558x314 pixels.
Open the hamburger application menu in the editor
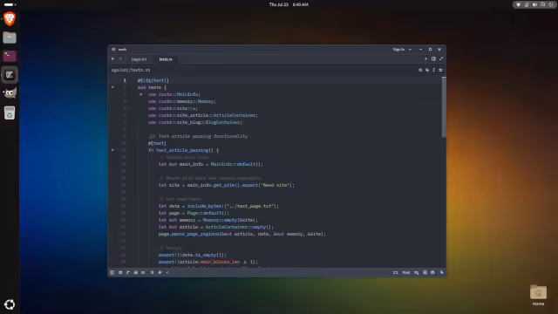[113, 50]
